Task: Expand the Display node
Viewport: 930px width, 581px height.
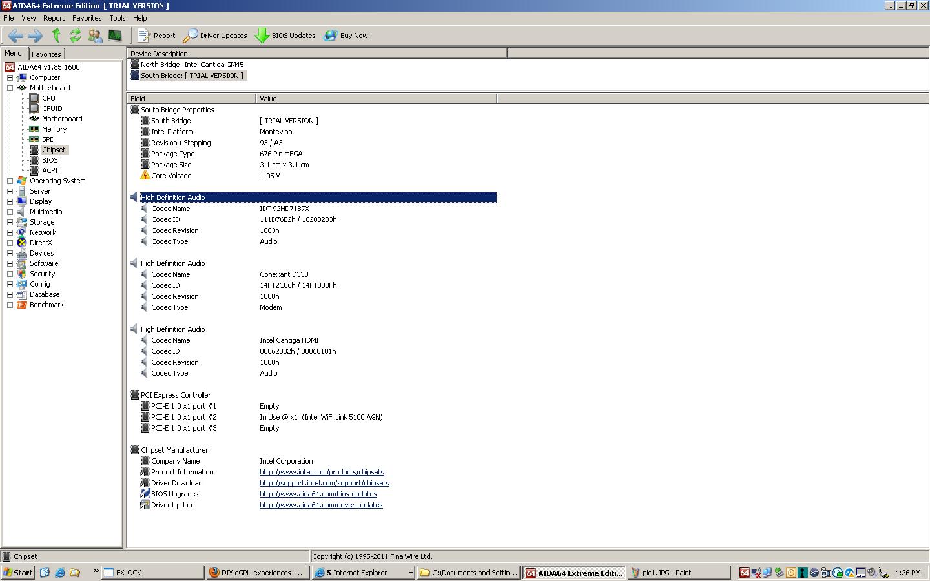Action: click(10, 201)
